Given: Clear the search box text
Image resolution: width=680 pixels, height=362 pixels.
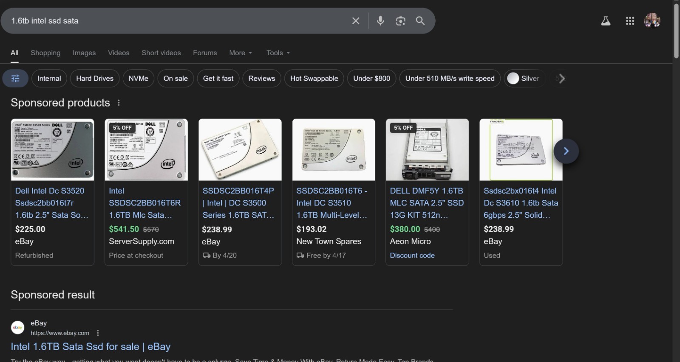Looking at the screenshot, I should 356,21.
